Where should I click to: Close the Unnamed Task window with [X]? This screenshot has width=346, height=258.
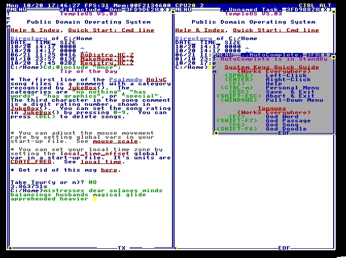tap(325, 10)
